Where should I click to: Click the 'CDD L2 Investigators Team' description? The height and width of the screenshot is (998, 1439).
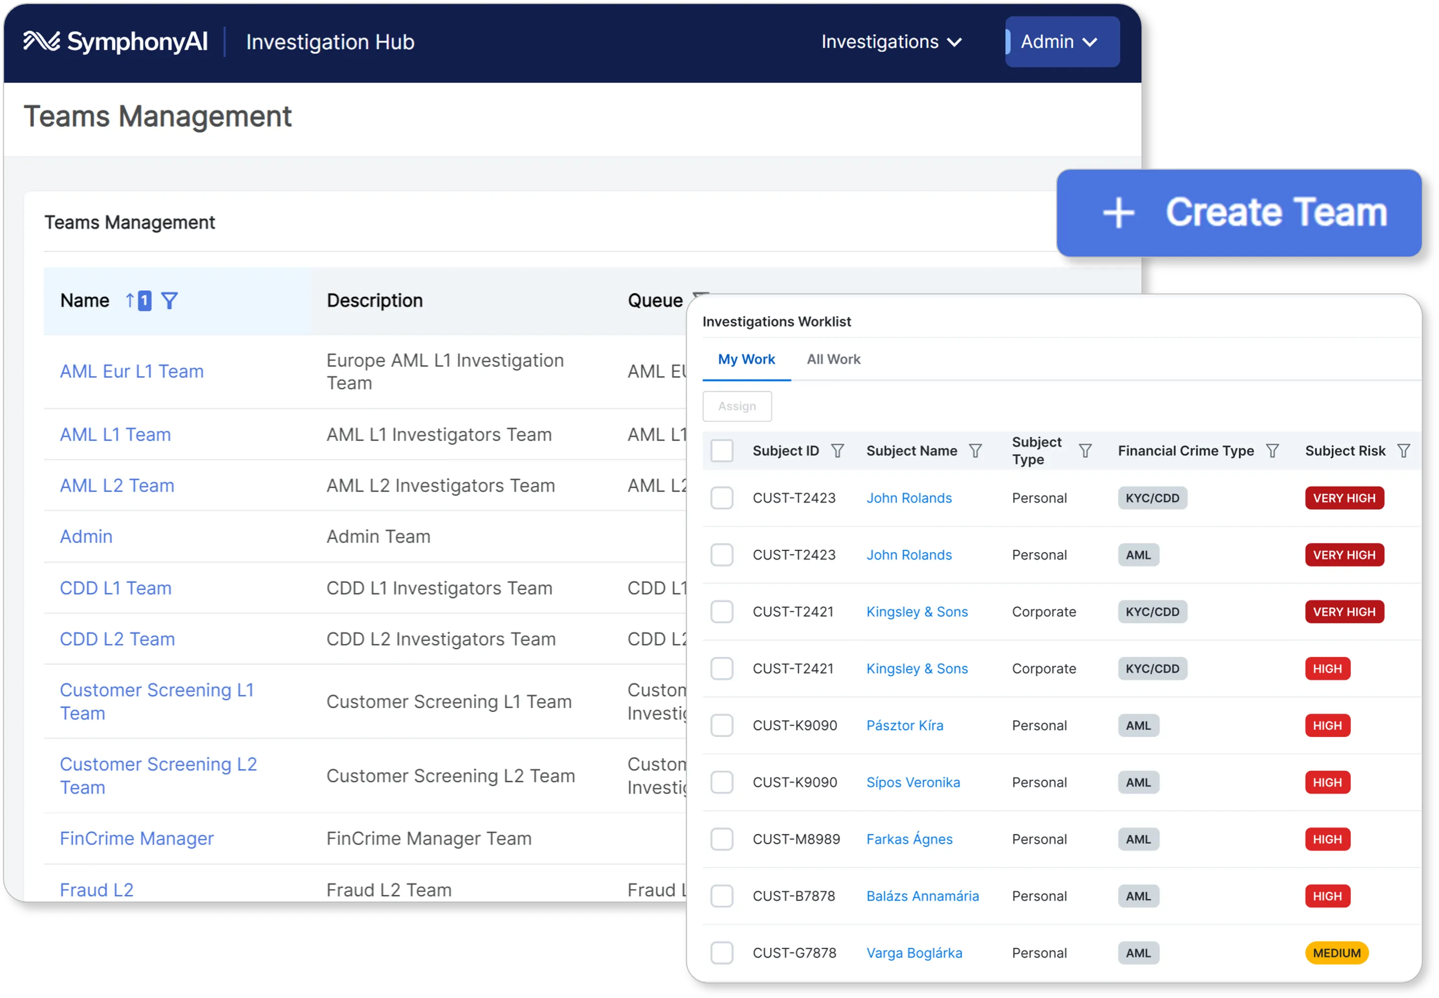[441, 640]
